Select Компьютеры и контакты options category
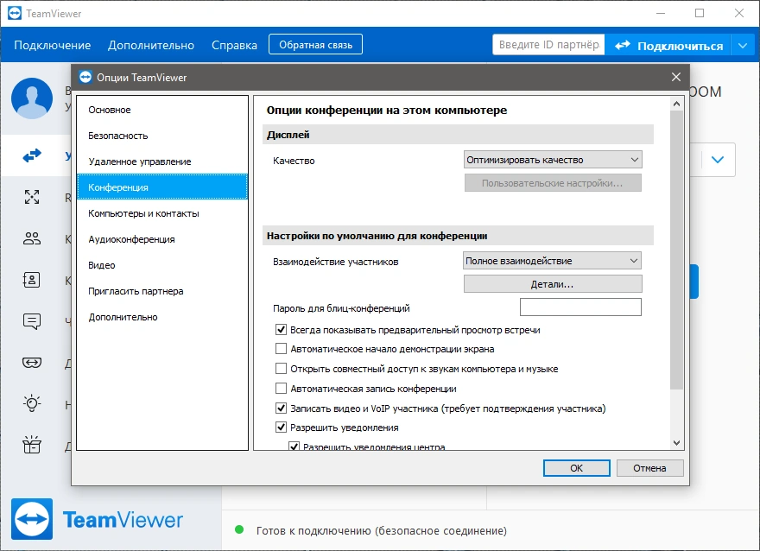 click(162, 213)
